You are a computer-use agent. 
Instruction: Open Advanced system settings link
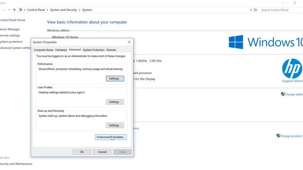[15, 48]
